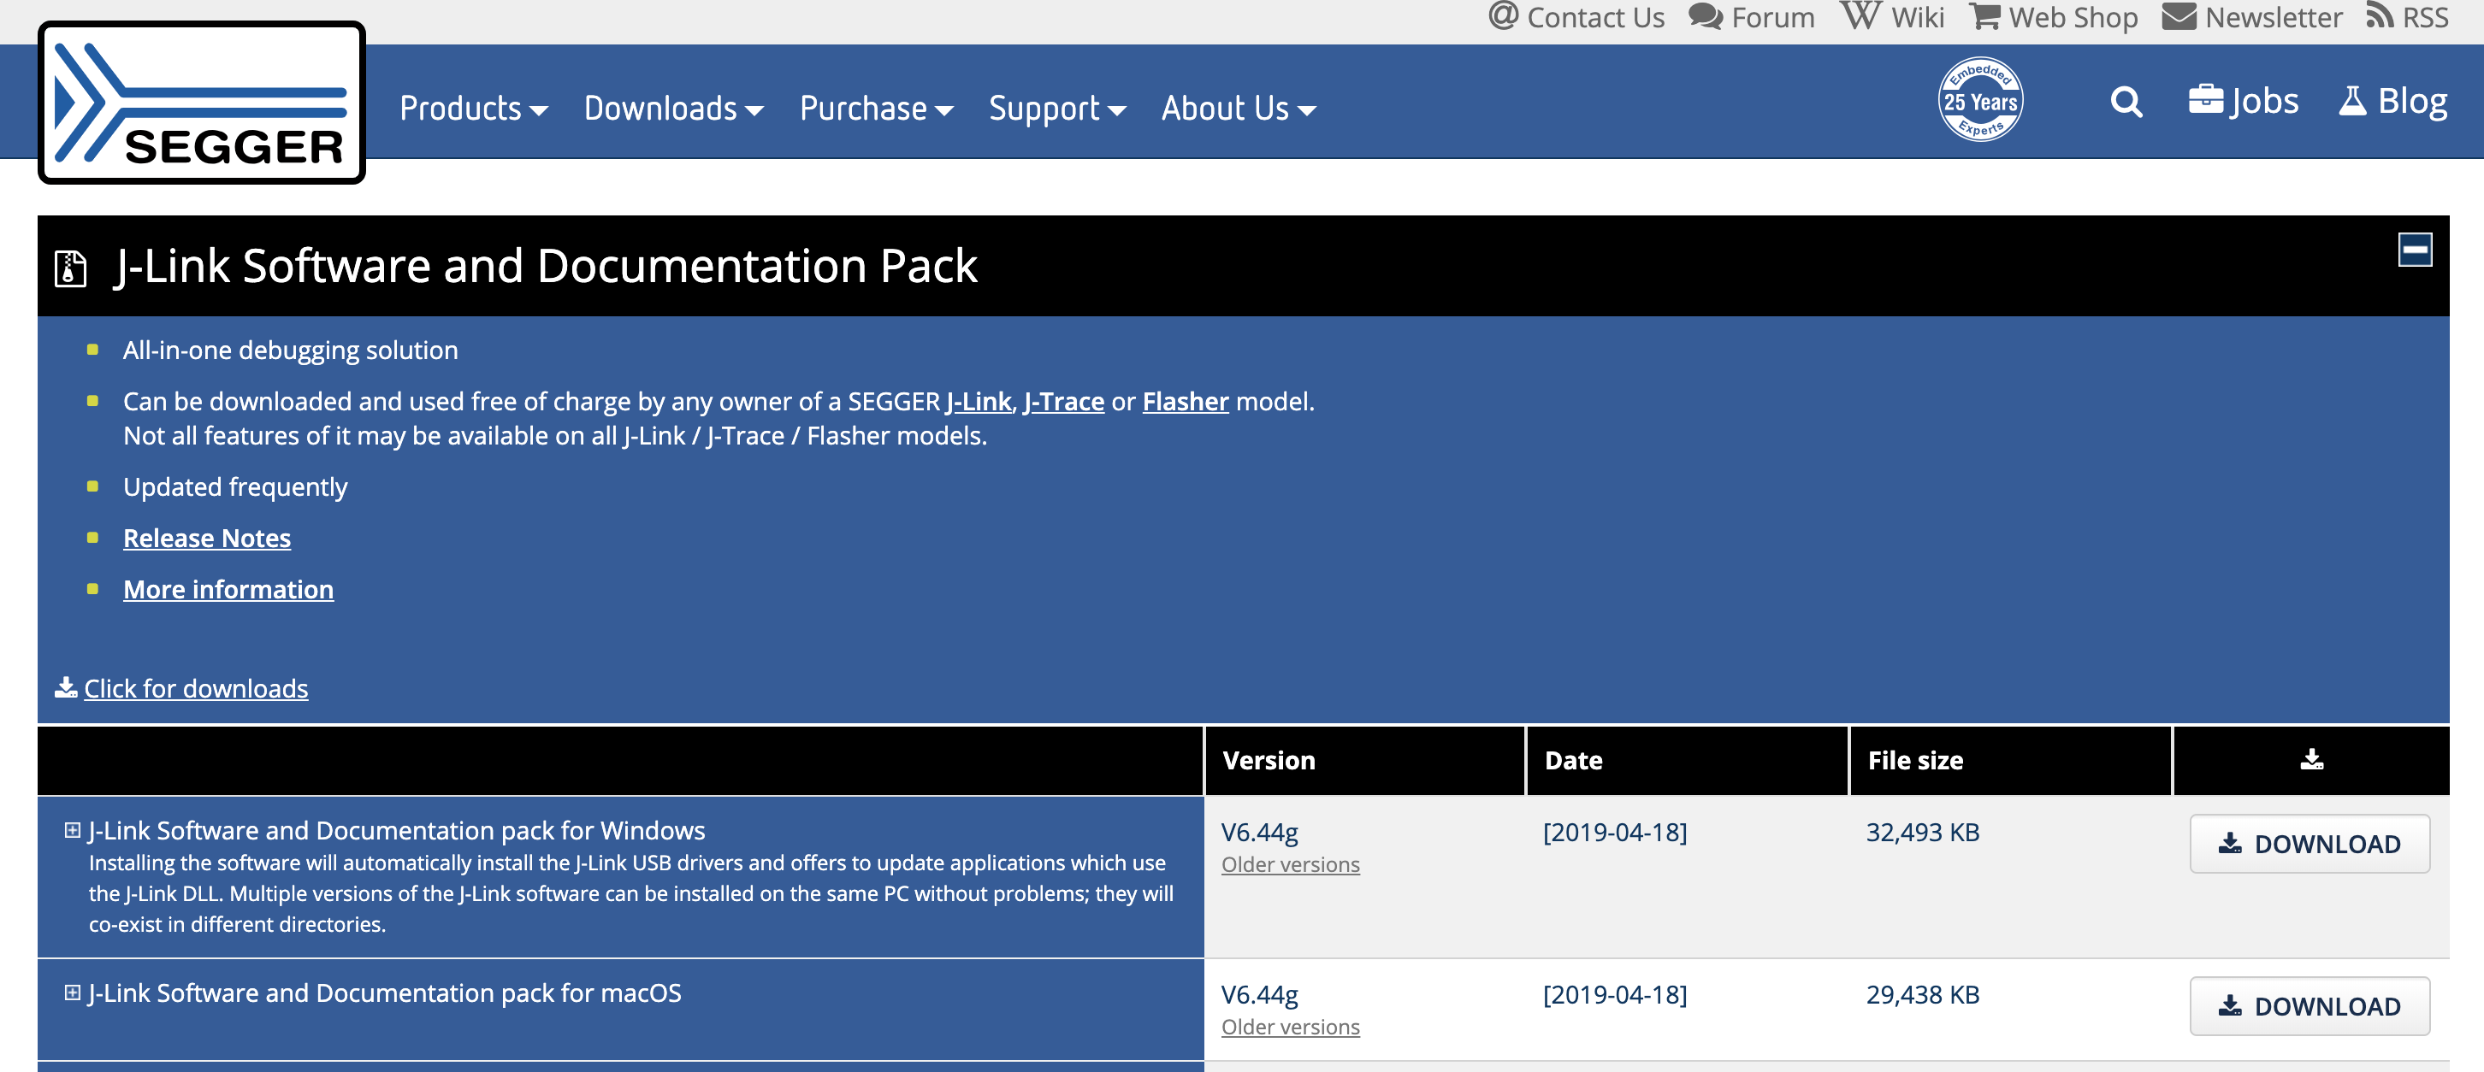The image size is (2484, 1072).
Task: Collapse the J-Link Software pack section
Action: coord(2415,250)
